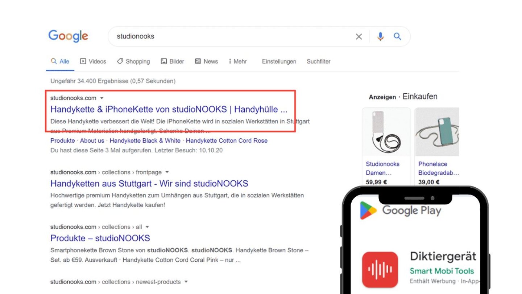Click the Google logo
This screenshot has height=294, width=522.
point(68,36)
